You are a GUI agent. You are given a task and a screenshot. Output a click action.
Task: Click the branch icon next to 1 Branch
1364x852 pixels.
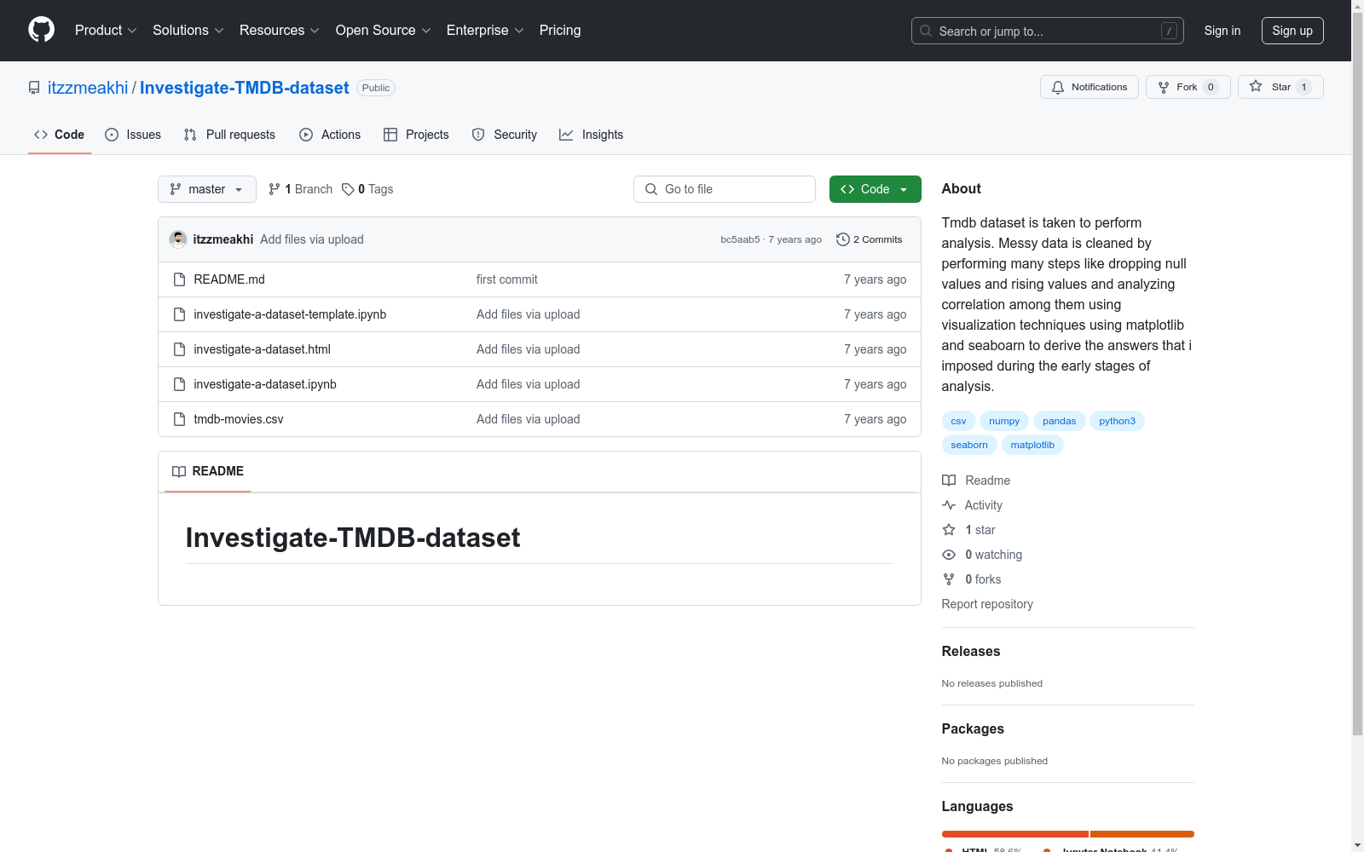275,189
